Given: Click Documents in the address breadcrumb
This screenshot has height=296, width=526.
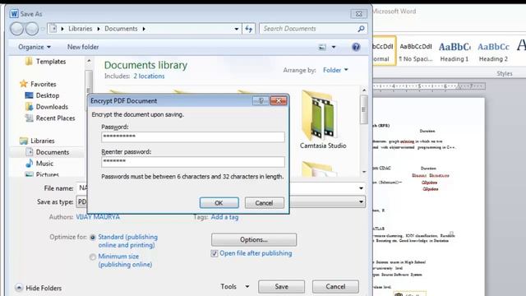Looking at the screenshot, I should click(x=121, y=29).
